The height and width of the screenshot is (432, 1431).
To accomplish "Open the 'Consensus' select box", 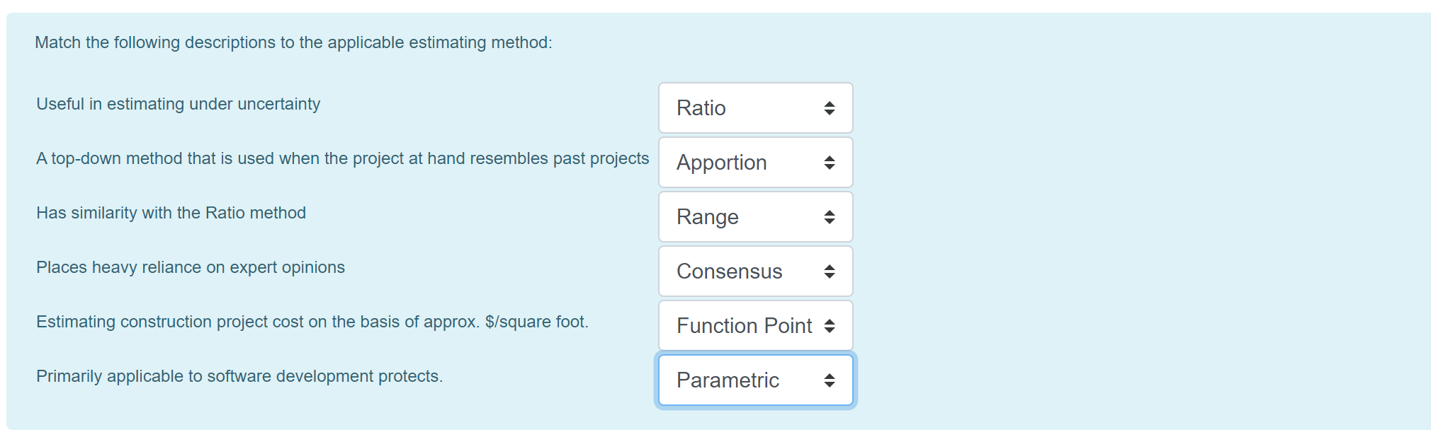I will tap(744, 272).
